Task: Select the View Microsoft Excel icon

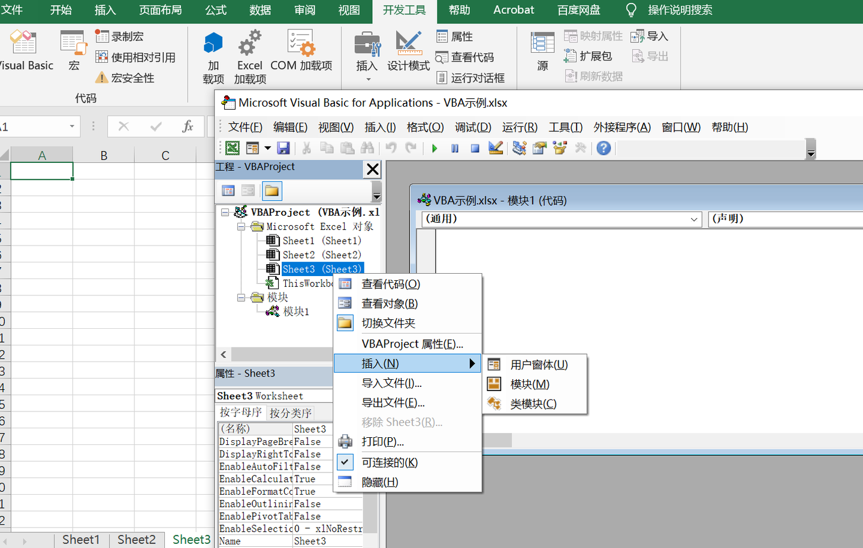Action: pyautogui.click(x=232, y=148)
